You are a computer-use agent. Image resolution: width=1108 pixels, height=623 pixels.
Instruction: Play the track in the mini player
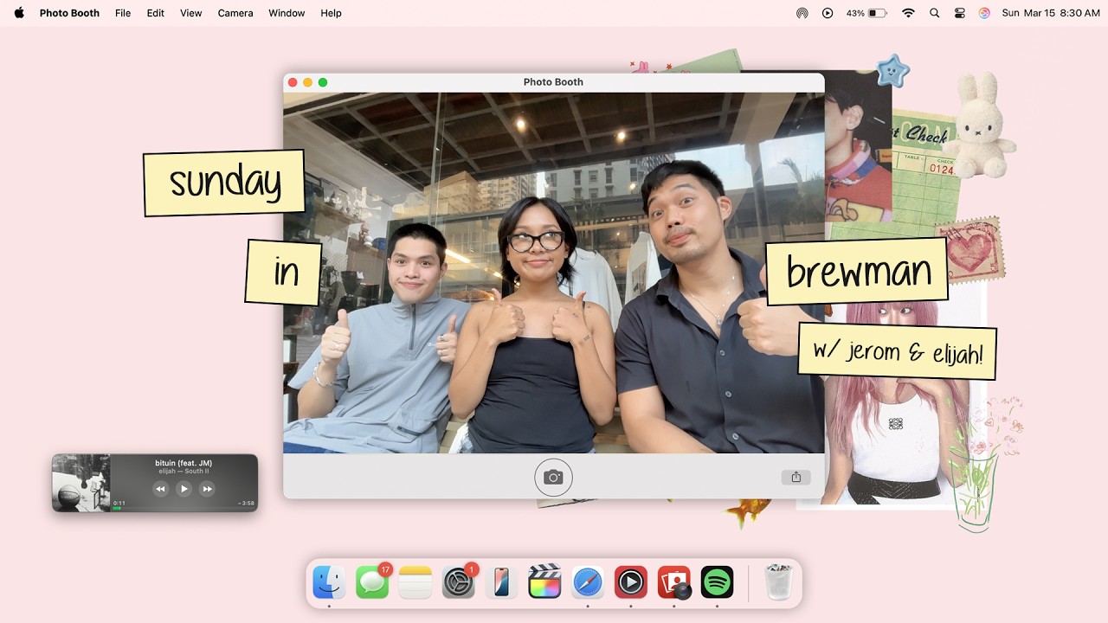point(184,489)
